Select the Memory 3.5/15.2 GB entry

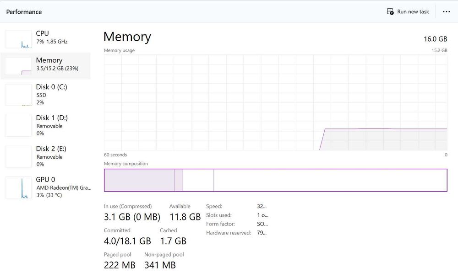coord(57,64)
